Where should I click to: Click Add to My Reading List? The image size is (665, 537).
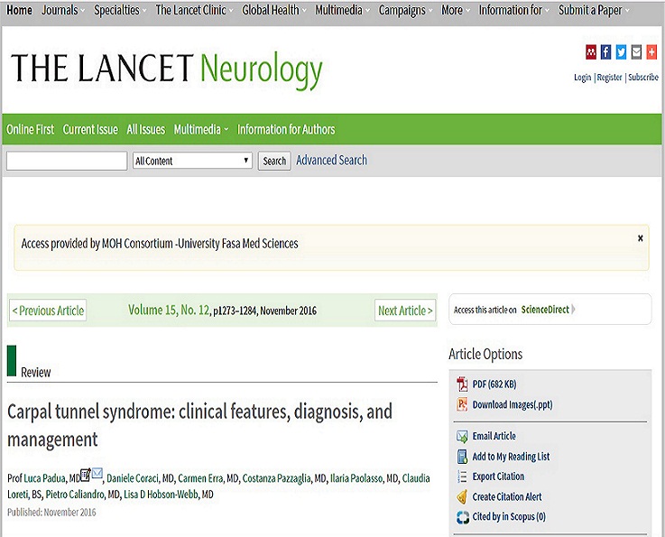tap(511, 457)
